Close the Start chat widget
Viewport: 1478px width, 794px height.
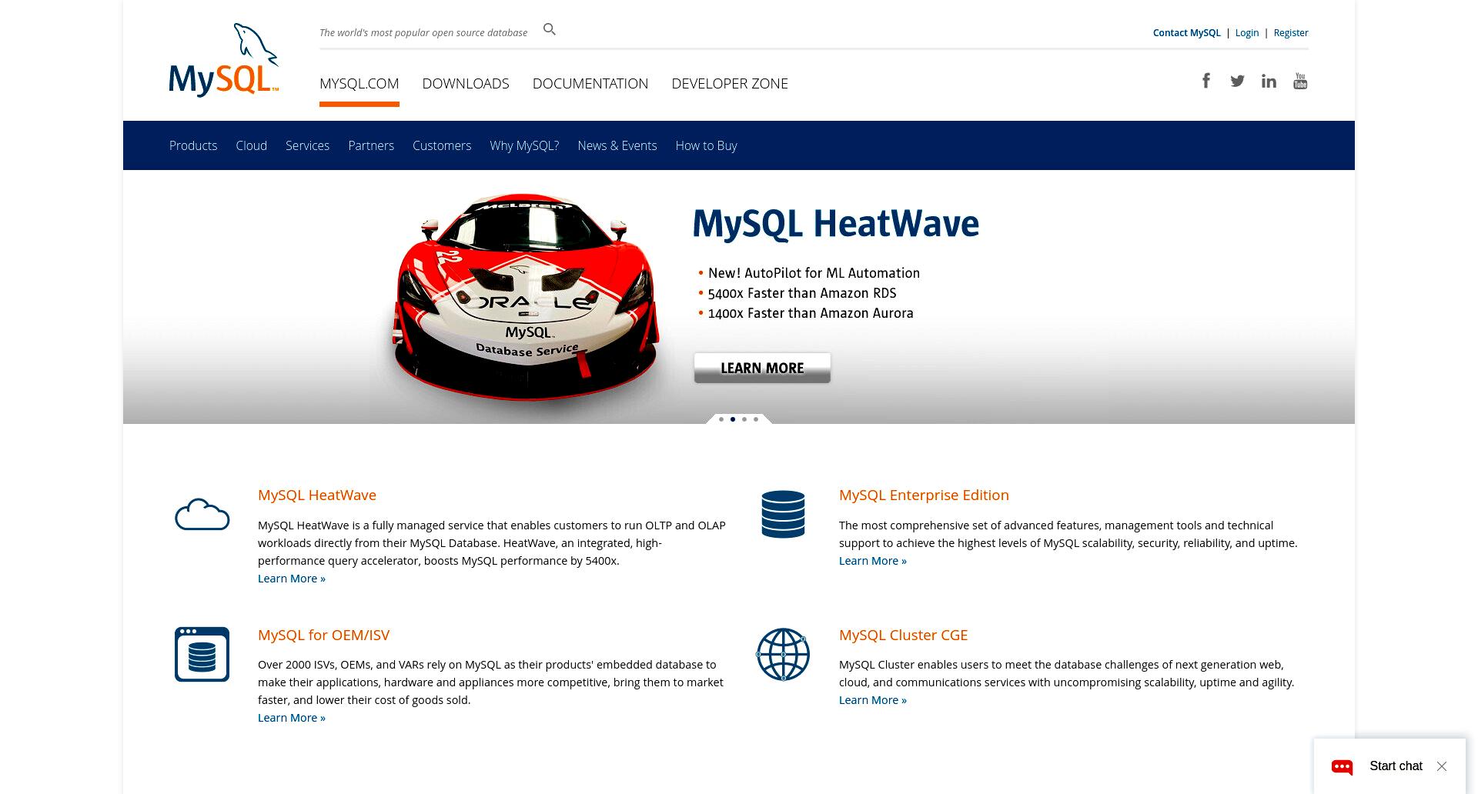(1442, 766)
